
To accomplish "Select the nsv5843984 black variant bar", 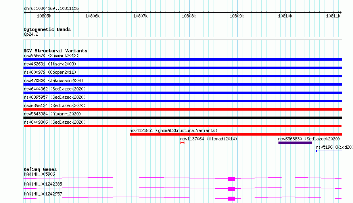I will 182,118.
